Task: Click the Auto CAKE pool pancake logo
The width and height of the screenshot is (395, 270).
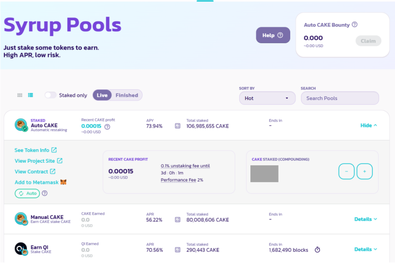Action: coord(21,125)
